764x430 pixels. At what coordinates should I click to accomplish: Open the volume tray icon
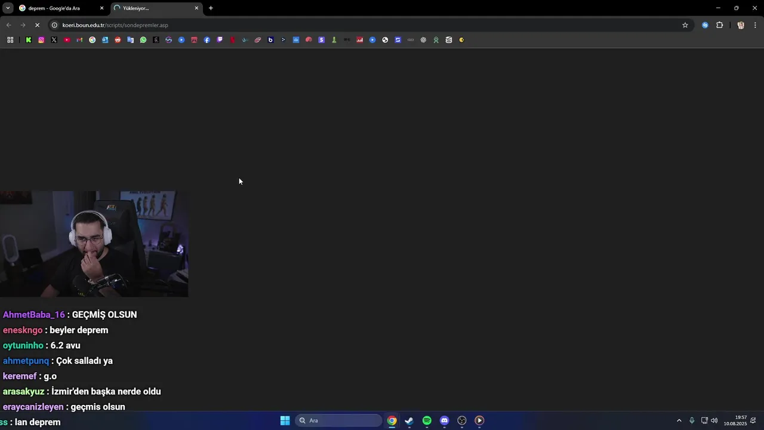[x=714, y=420]
